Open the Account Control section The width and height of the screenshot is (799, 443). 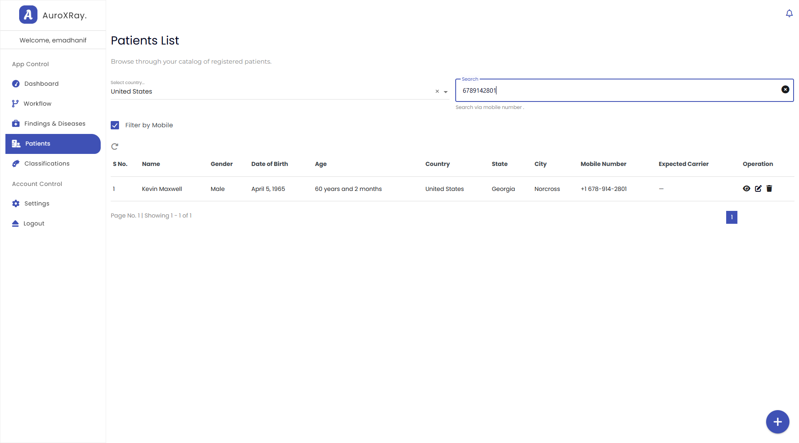click(37, 183)
